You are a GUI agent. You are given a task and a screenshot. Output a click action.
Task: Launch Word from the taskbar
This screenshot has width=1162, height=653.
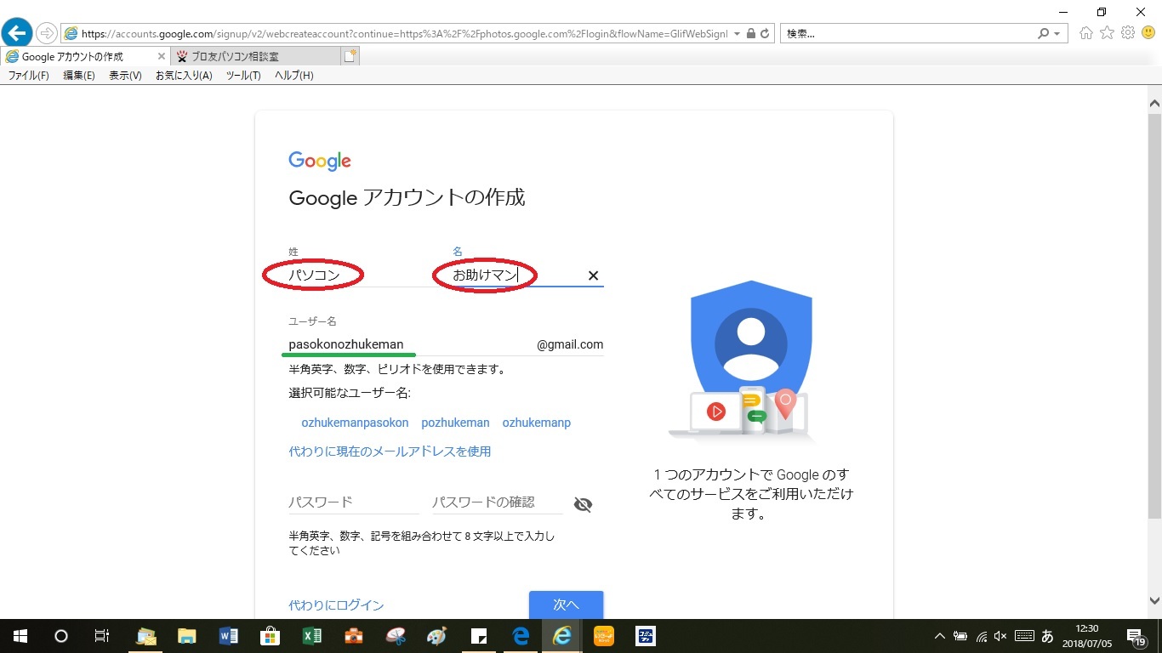point(229,636)
